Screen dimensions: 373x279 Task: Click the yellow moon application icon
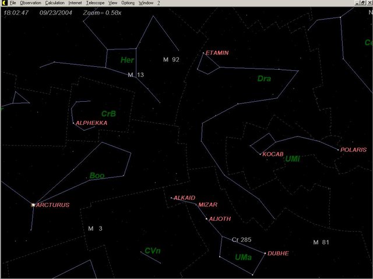pyautogui.click(x=3, y=3)
